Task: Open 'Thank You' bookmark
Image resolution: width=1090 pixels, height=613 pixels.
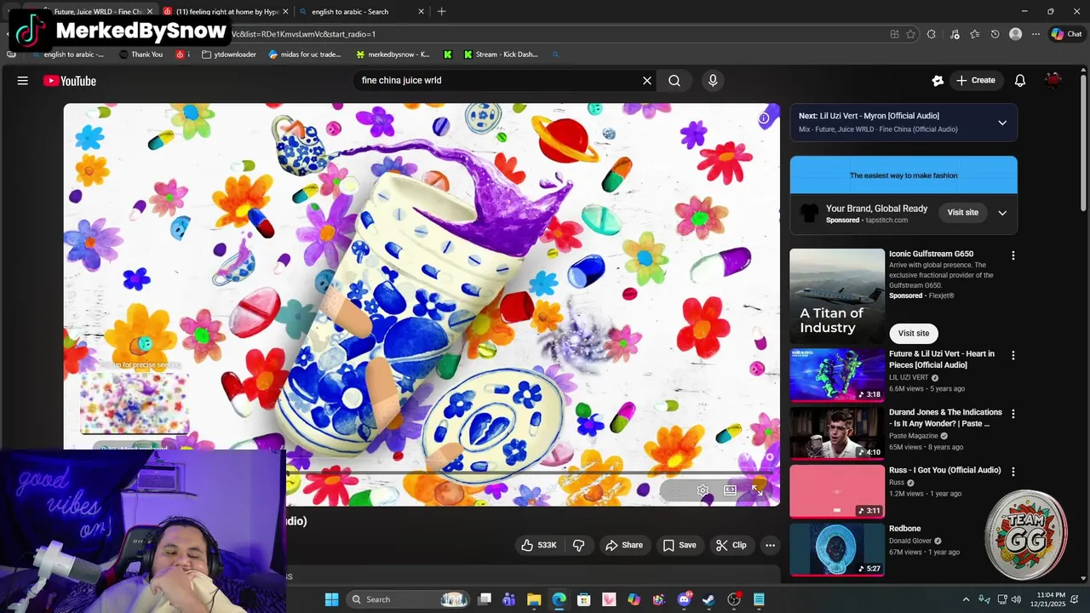Action: pyautogui.click(x=141, y=54)
